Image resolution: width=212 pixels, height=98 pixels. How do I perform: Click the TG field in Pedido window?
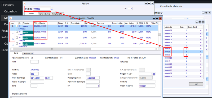click(130, 8)
